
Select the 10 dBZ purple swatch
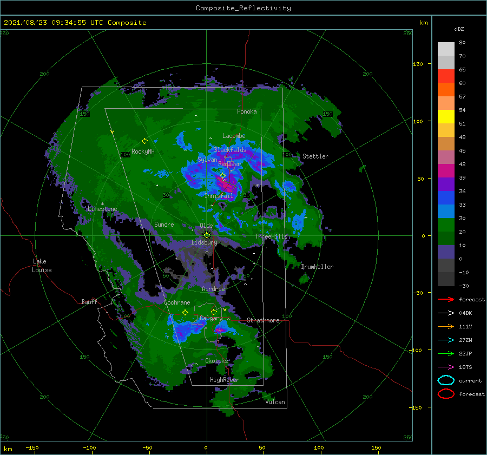(x=446, y=252)
